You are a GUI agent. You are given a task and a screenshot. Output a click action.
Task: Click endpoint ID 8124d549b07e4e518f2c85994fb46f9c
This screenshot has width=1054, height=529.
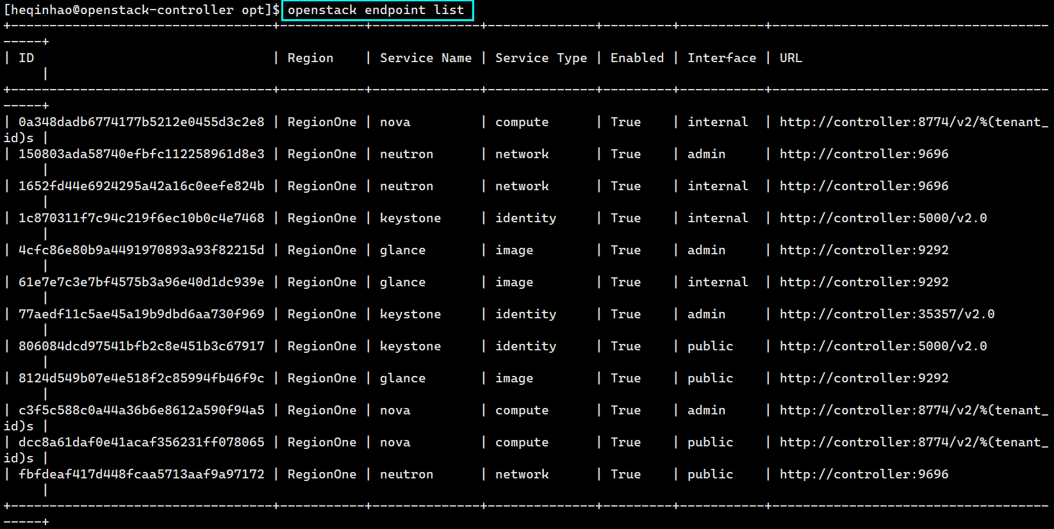click(x=141, y=378)
